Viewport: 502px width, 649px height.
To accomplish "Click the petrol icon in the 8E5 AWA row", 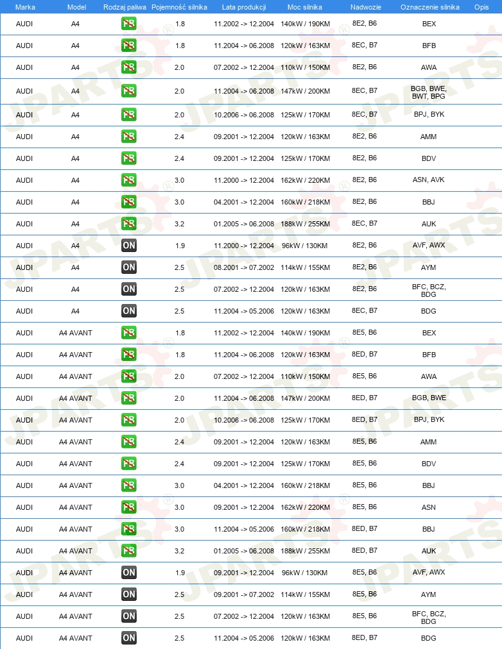I will 129,376.
